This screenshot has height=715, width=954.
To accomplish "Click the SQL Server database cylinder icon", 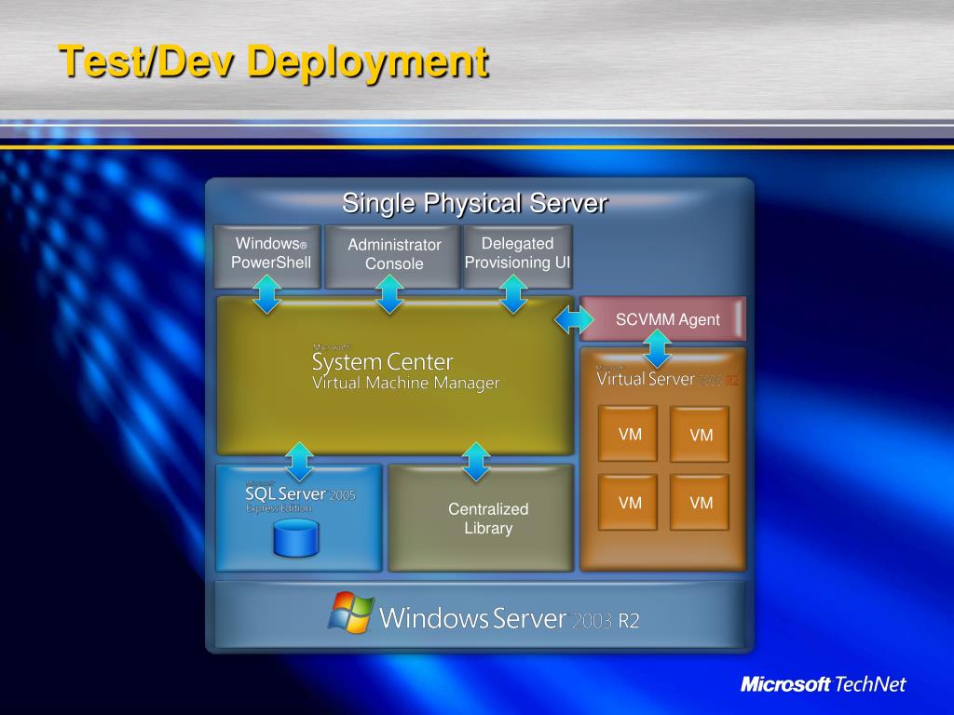I will point(296,538).
